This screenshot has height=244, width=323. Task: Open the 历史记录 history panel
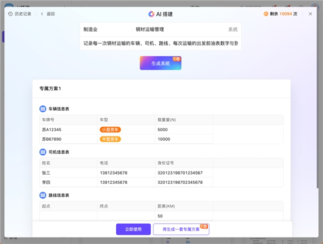(x=21, y=14)
